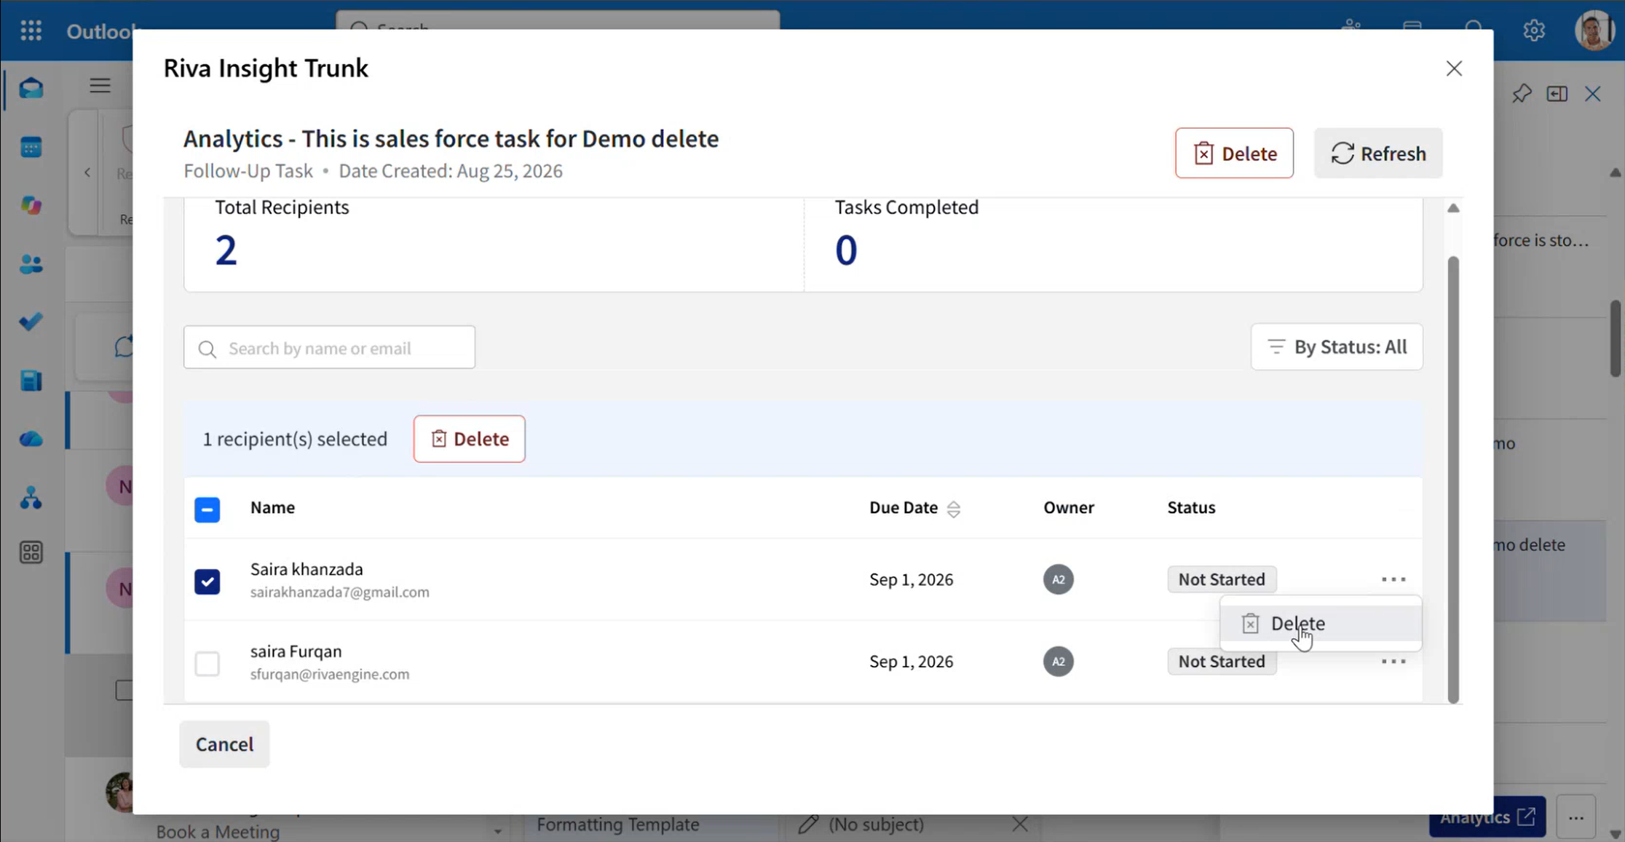Screen dimensions: 1625x842
Task: Open the Outlook app launcher grid
Action: point(31,30)
